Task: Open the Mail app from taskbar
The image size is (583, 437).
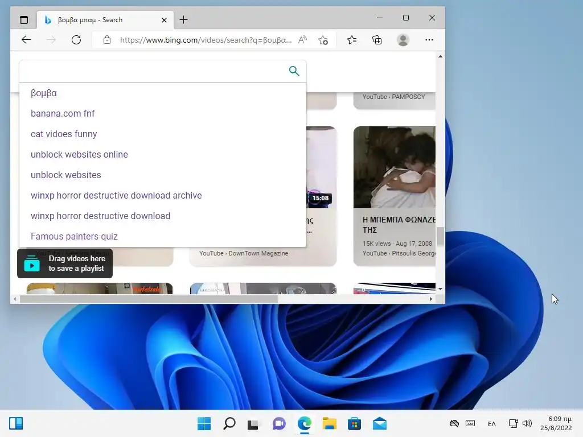Action: point(380,423)
